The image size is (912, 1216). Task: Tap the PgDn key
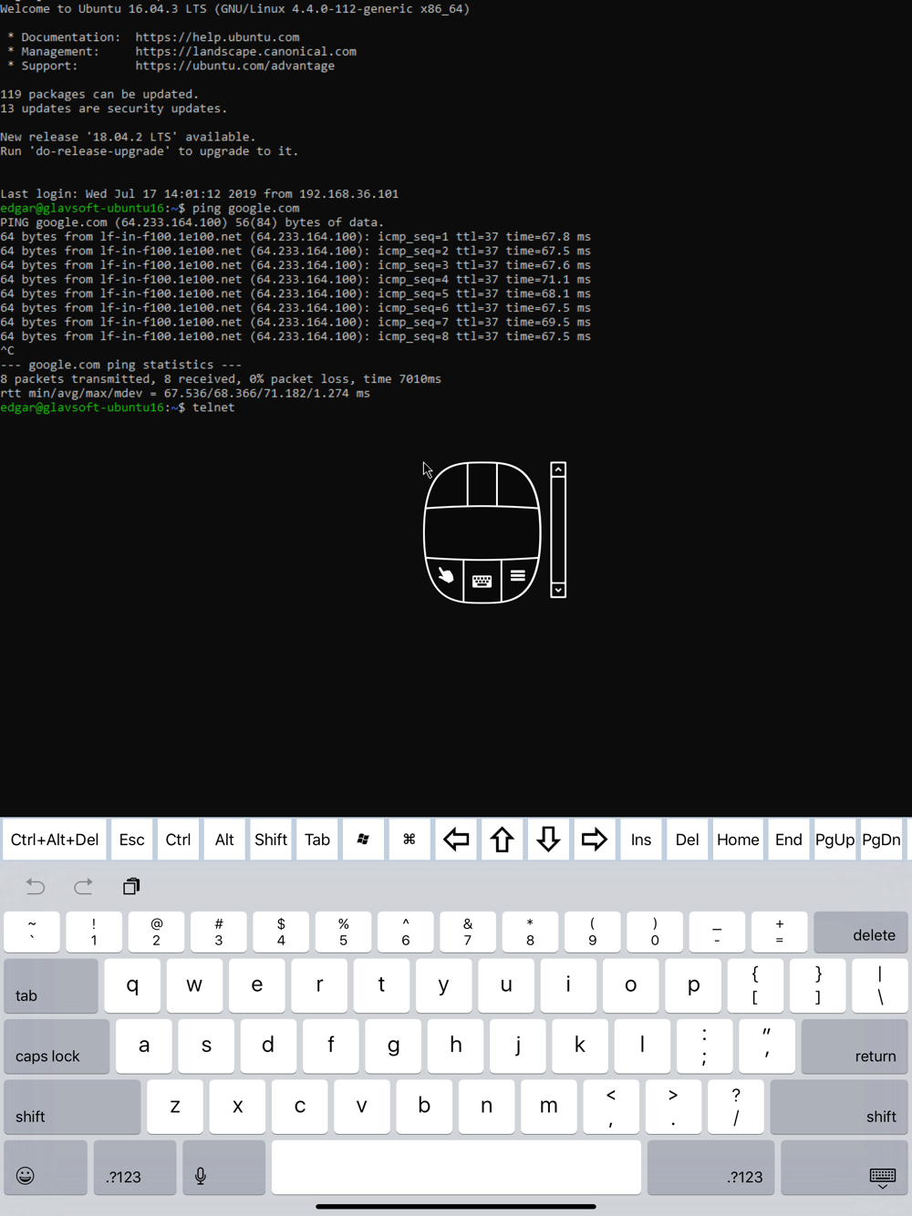tap(882, 840)
